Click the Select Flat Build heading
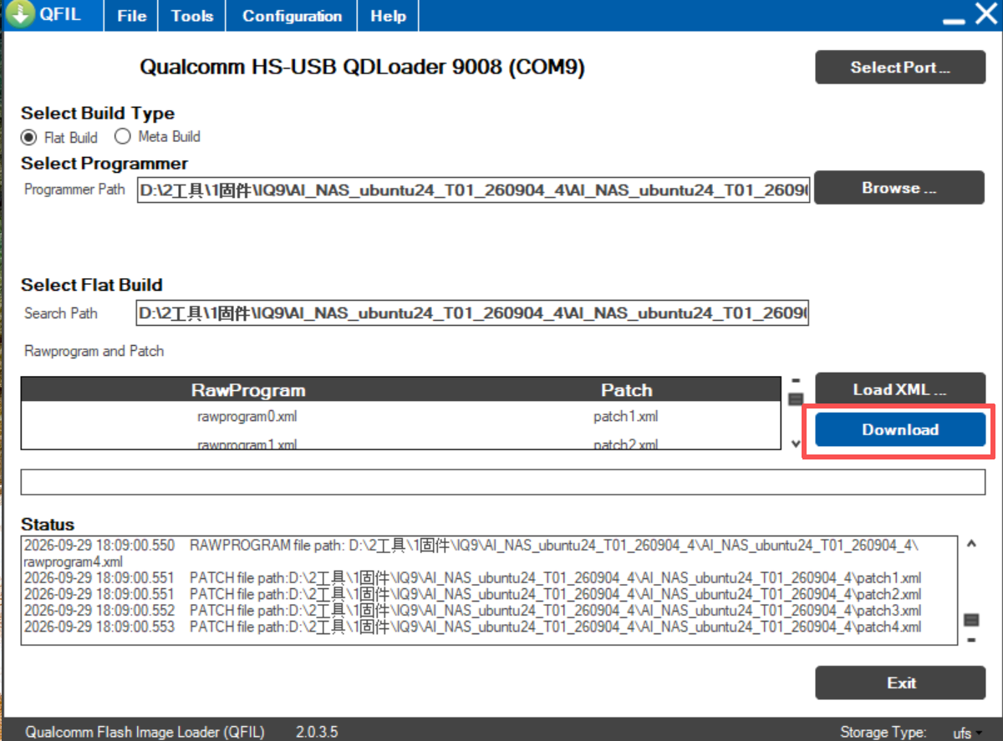1003x741 pixels. [x=92, y=285]
